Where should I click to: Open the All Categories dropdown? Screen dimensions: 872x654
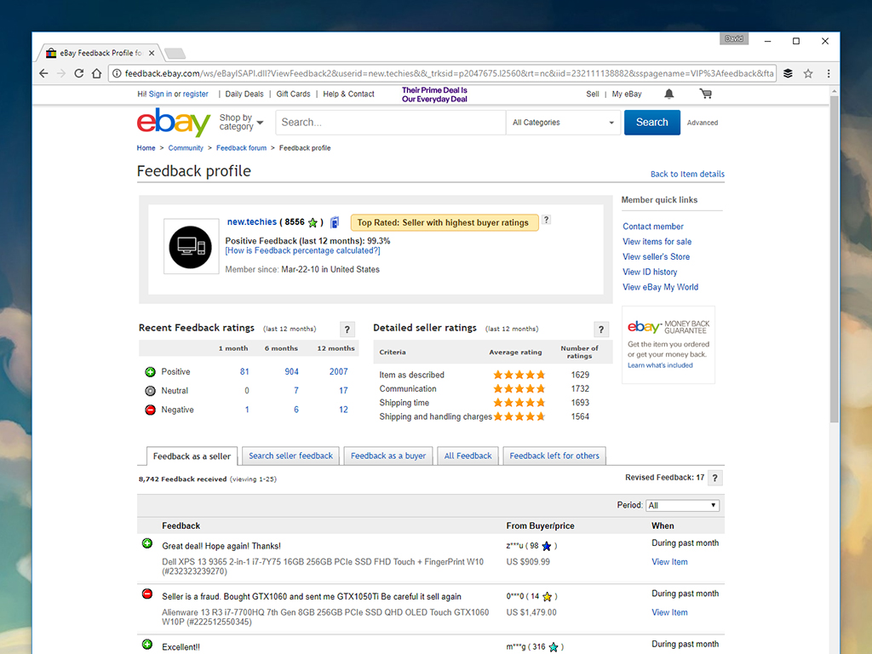563,123
